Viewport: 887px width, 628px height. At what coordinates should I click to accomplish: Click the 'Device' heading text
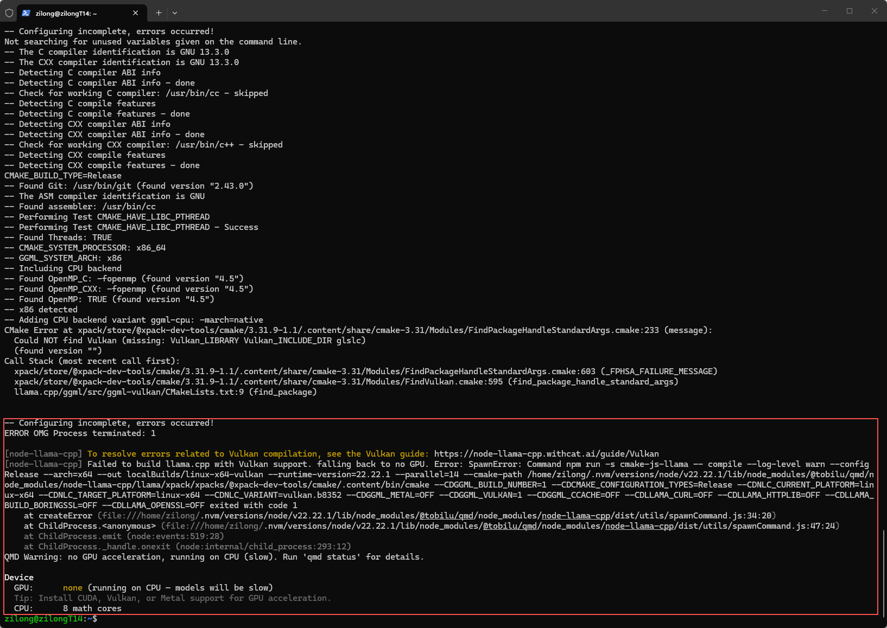[19, 578]
